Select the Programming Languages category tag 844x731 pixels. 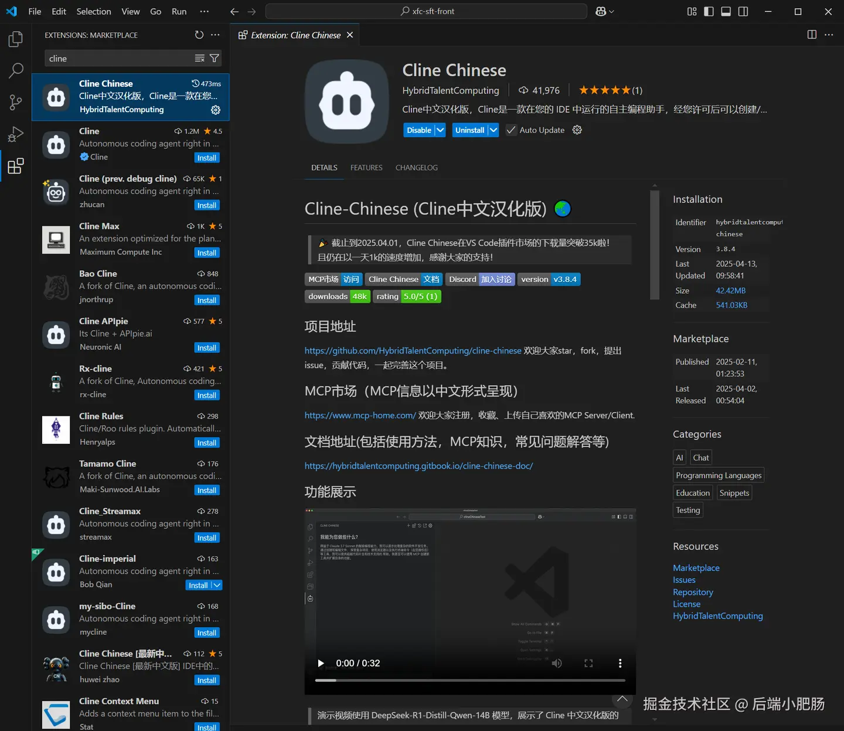tap(719, 475)
